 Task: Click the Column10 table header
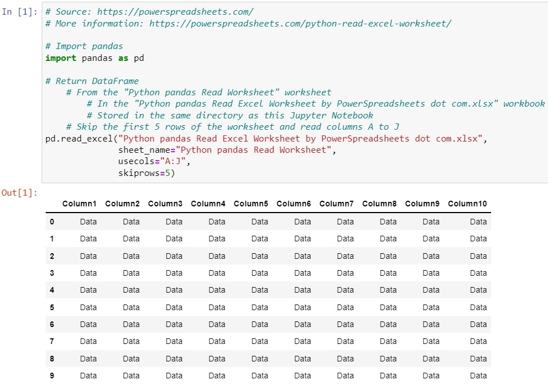tap(467, 204)
